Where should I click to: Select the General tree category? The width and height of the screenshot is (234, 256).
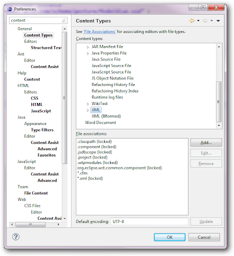pos(24,29)
